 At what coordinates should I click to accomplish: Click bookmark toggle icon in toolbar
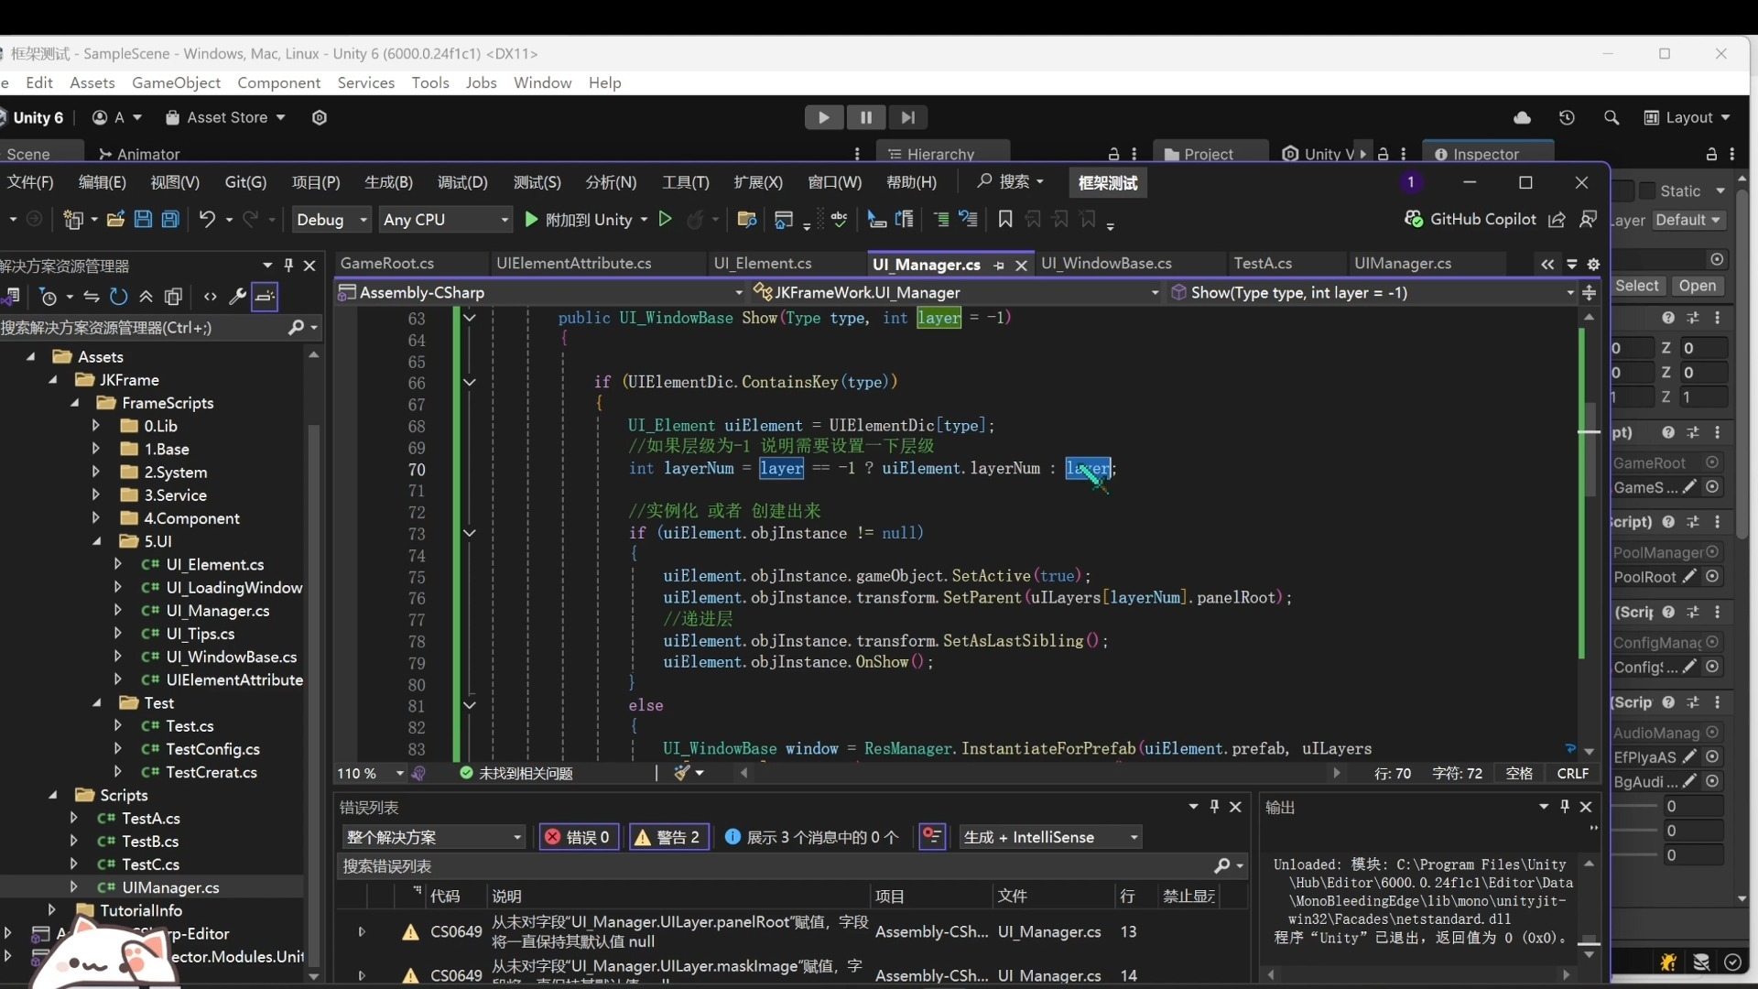[1005, 219]
